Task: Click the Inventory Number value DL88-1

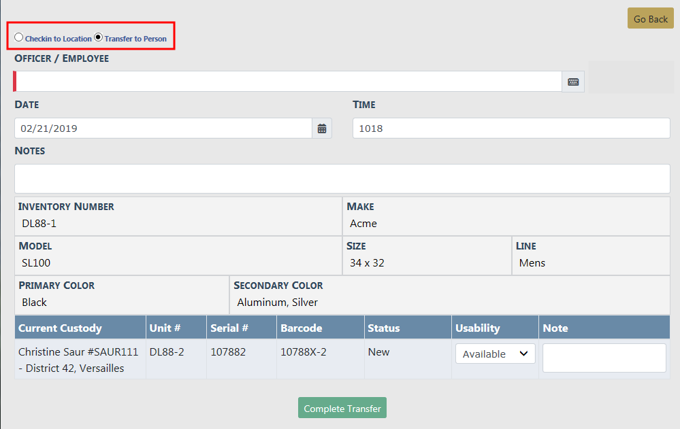Action: tap(39, 224)
